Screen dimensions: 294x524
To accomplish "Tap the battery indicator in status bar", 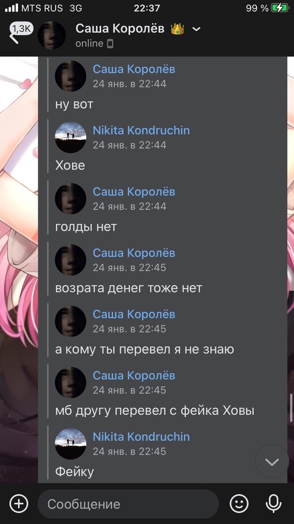I will pos(279,8).
